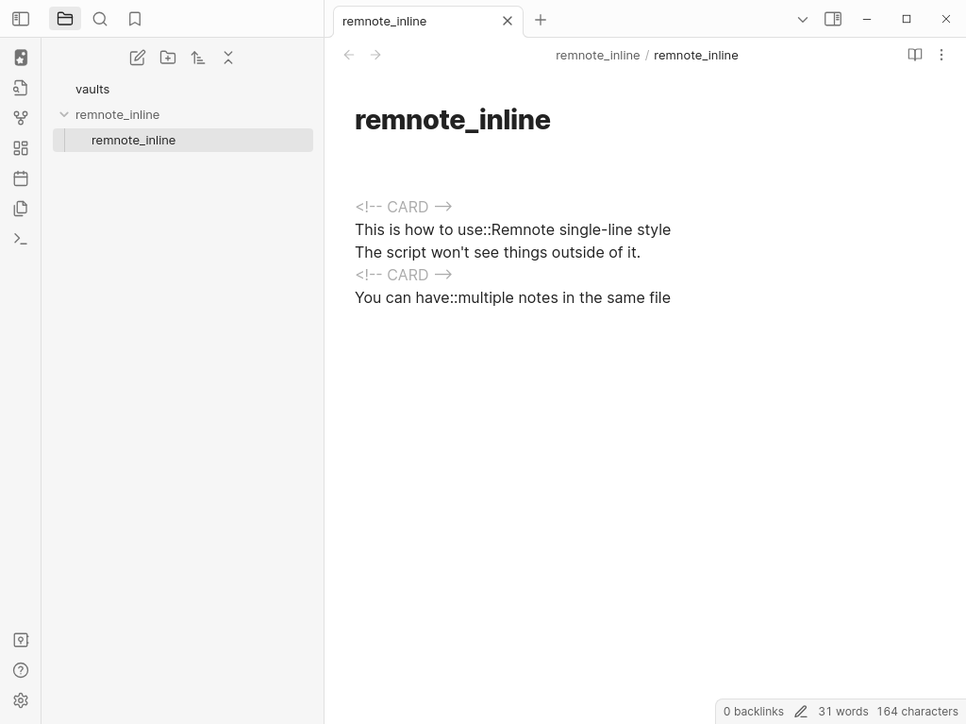
Task: Toggle the right sidebar
Action: 833,19
